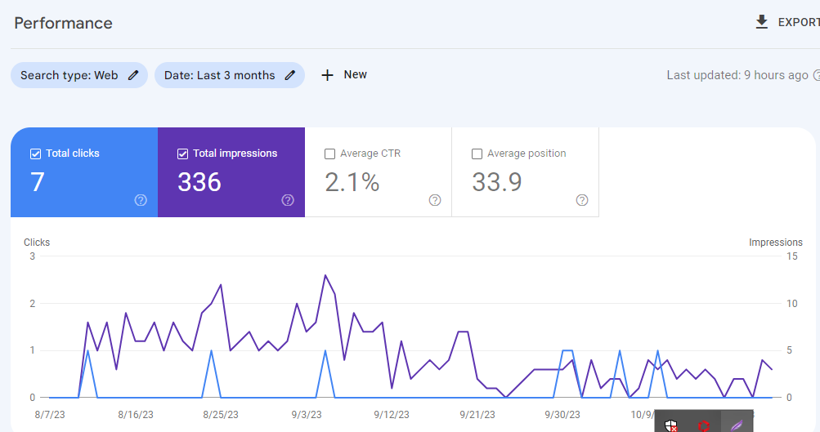The height and width of the screenshot is (432, 820).
Task: Click the purple feather tray icon
Action: [737, 425]
